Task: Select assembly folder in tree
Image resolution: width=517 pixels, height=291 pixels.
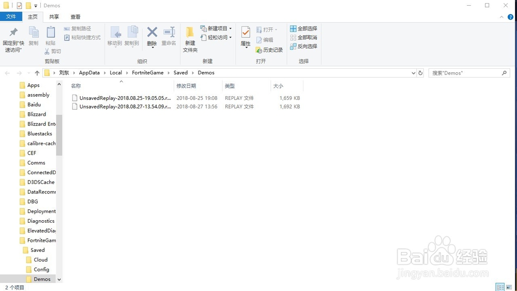Action: click(38, 95)
